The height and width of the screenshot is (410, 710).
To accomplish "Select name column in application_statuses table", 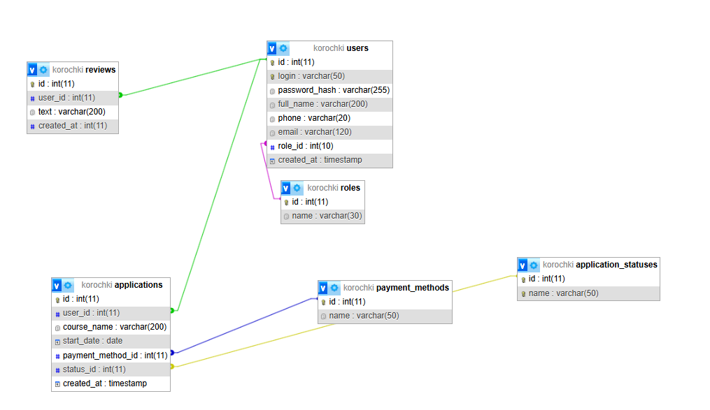I will [563, 293].
